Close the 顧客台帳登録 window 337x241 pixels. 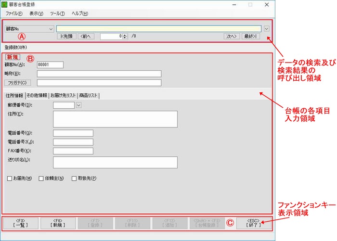pyautogui.click(x=267, y=4)
